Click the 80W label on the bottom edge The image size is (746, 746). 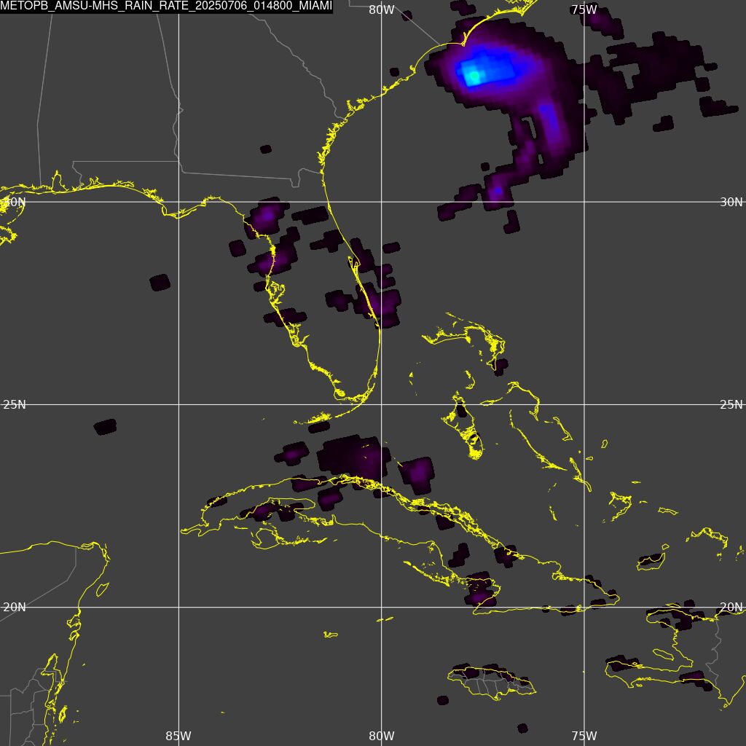click(382, 736)
